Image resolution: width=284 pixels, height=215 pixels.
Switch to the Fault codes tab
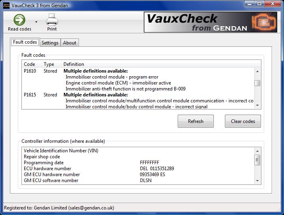pyautogui.click(x=25, y=42)
